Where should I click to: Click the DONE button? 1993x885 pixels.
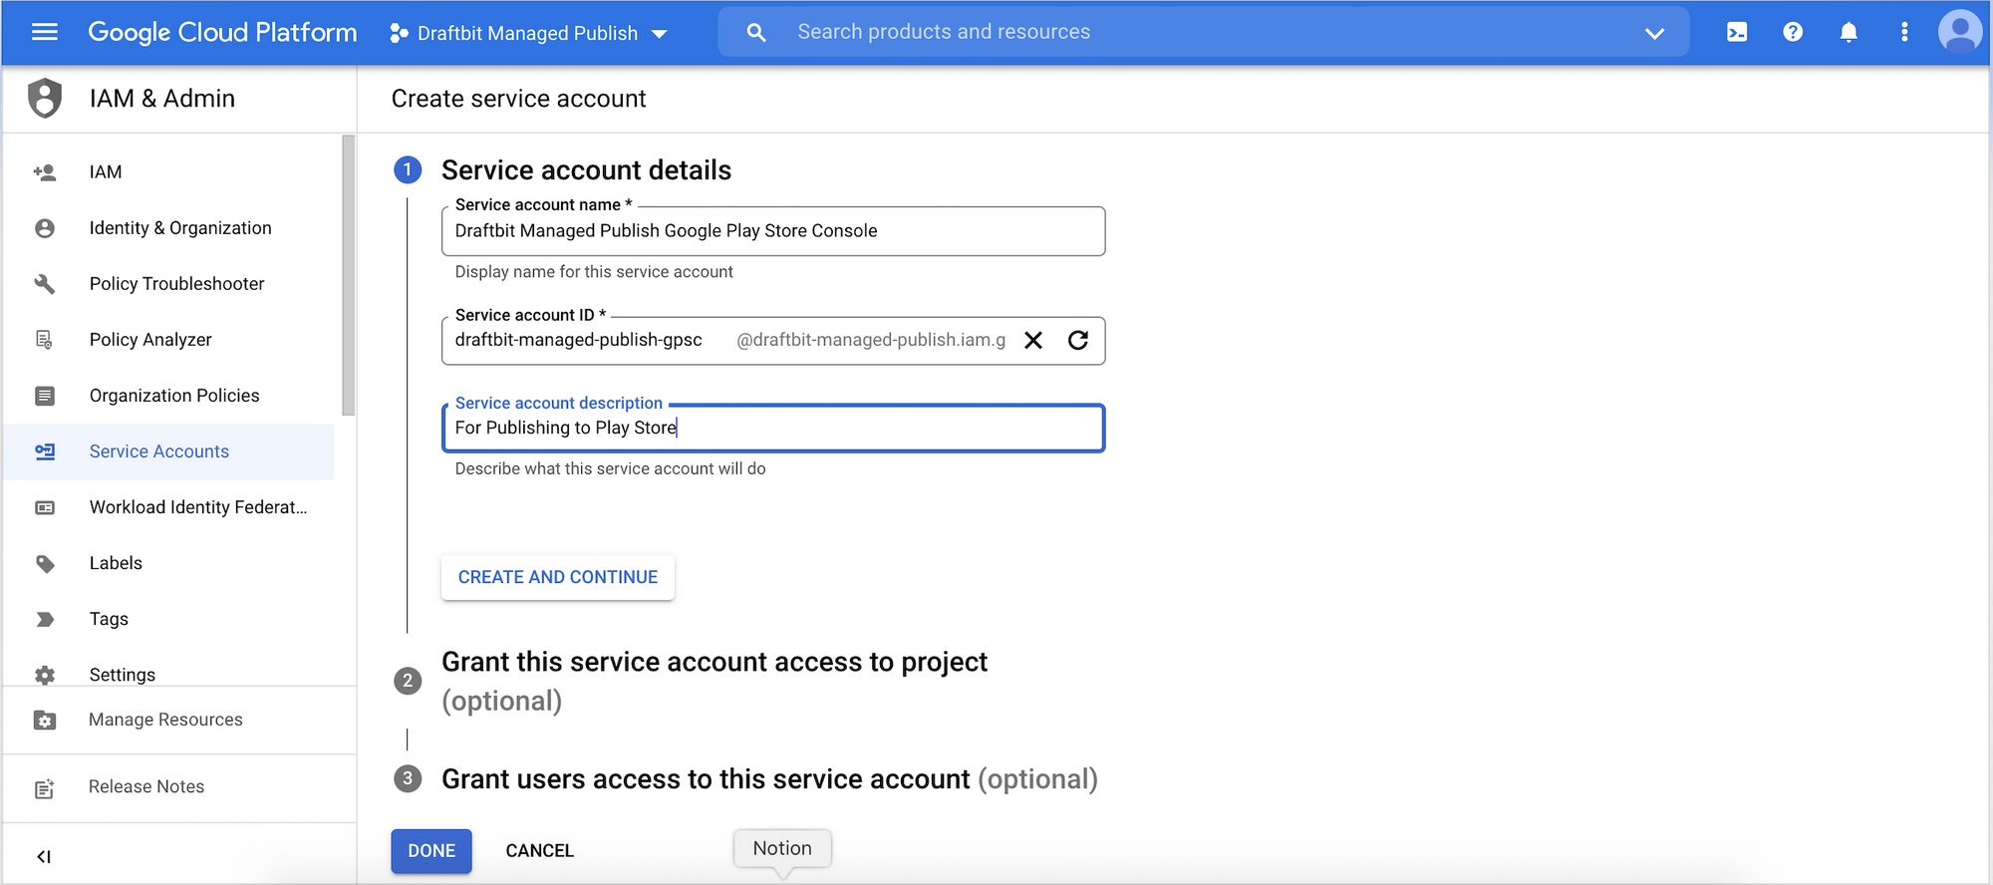point(431,851)
